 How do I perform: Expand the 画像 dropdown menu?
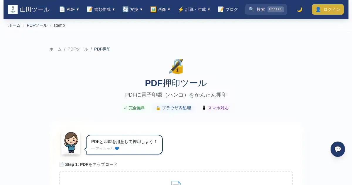169,9
